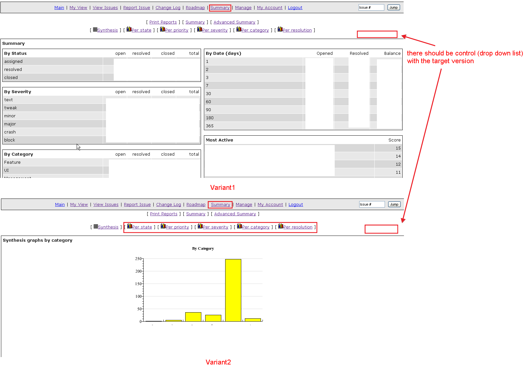The height and width of the screenshot is (378, 527).
Task: Click the Synthesis table icon in Variant2
Action: [96, 227]
